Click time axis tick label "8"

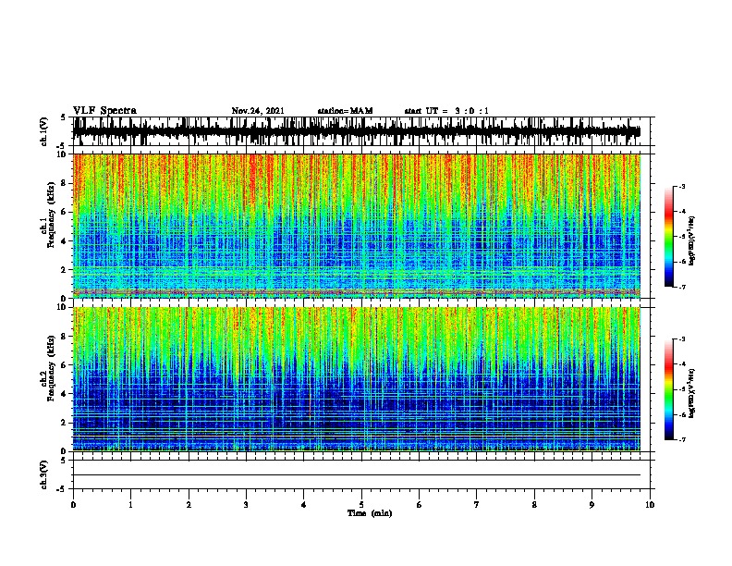[x=534, y=505]
